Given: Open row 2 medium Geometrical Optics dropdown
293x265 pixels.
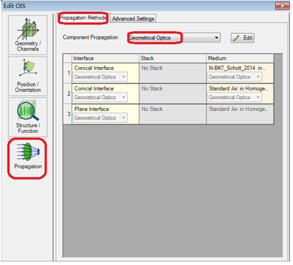Looking at the screenshot, I should coord(234,98).
